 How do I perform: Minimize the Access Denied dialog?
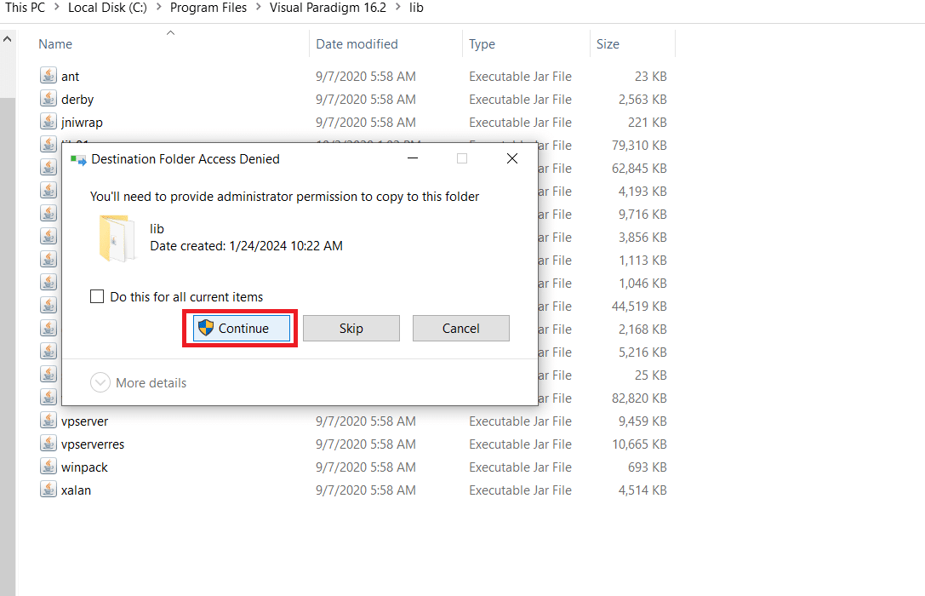413,158
